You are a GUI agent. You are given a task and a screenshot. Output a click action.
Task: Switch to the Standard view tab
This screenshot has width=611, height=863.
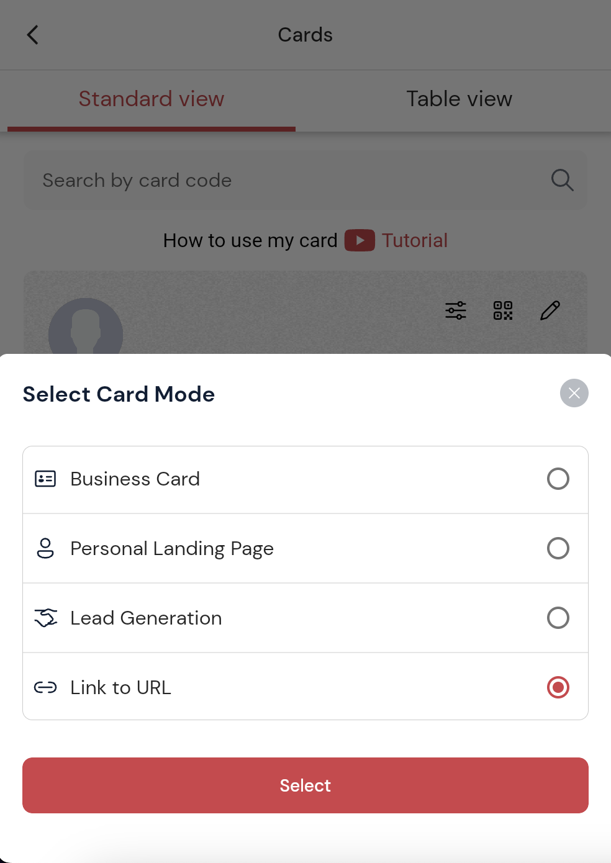(152, 99)
